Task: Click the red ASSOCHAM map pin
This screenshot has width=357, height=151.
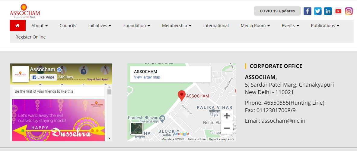Action: pos(181,95)
